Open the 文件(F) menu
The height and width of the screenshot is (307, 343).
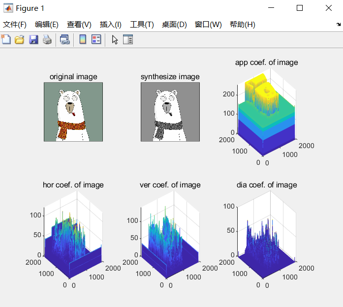15,25
